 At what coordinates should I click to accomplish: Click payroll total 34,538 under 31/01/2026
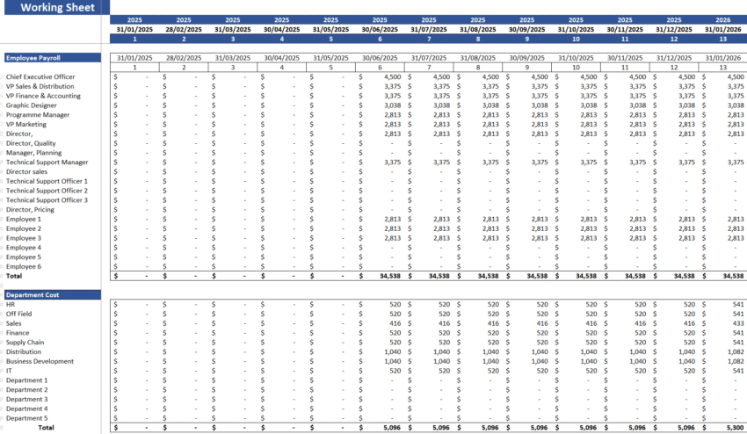point(733,276)
